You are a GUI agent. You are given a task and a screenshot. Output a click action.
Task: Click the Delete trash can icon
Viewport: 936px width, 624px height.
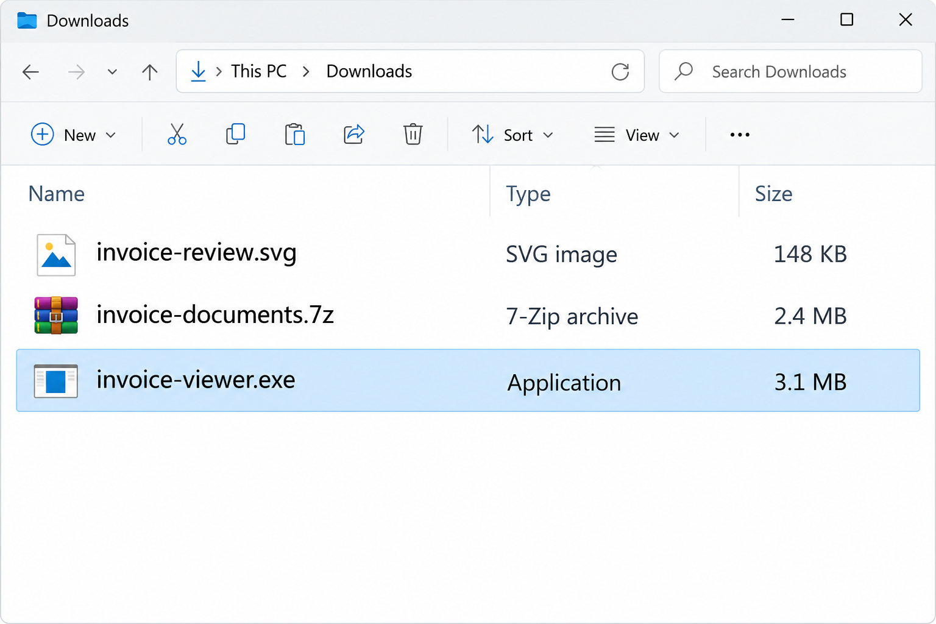coord(413,134)
